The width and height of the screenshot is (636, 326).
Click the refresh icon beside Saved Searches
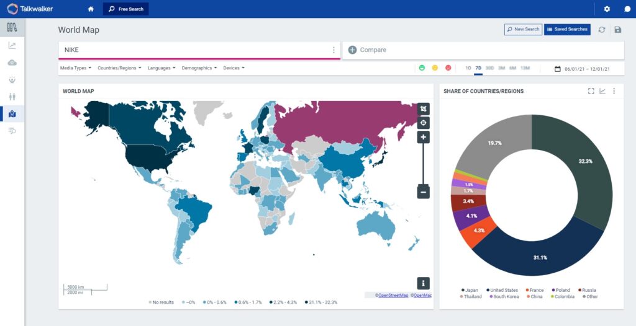(x=601, y=30)
